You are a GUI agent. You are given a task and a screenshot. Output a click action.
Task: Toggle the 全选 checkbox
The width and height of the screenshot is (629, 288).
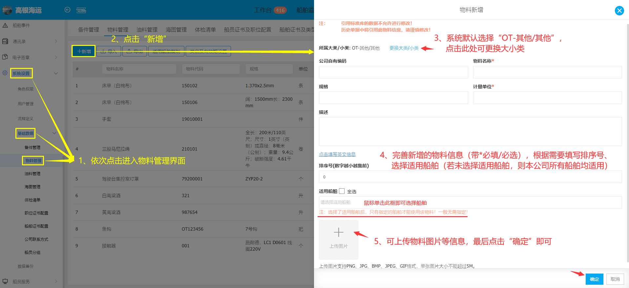[x=342, y=191]
